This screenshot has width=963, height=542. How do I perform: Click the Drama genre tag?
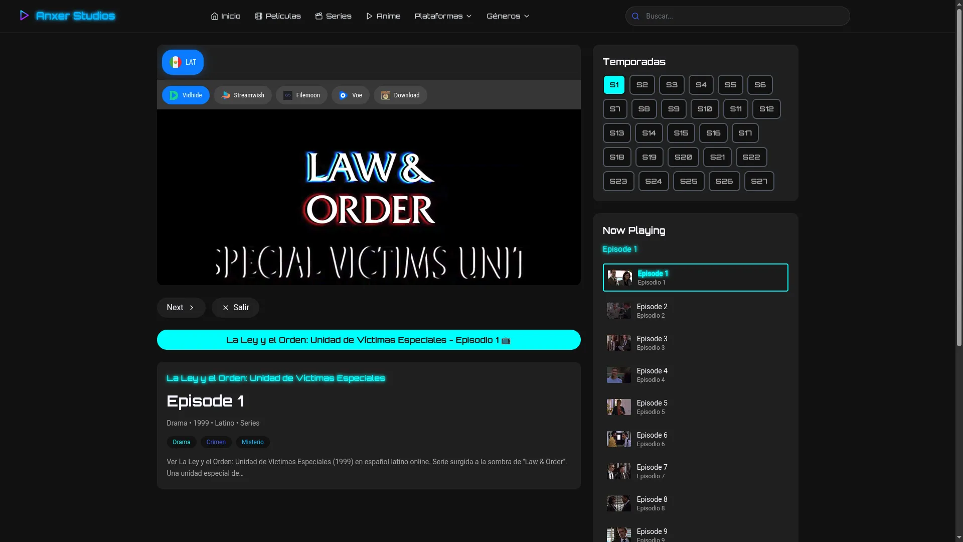182,442
